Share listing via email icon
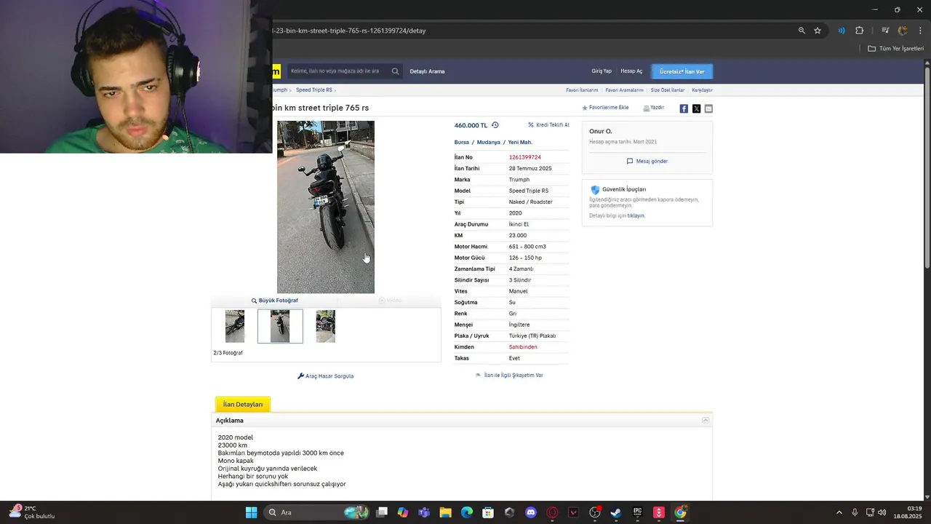This screenshot has width=931, height=524. click(x=708, y=108)
